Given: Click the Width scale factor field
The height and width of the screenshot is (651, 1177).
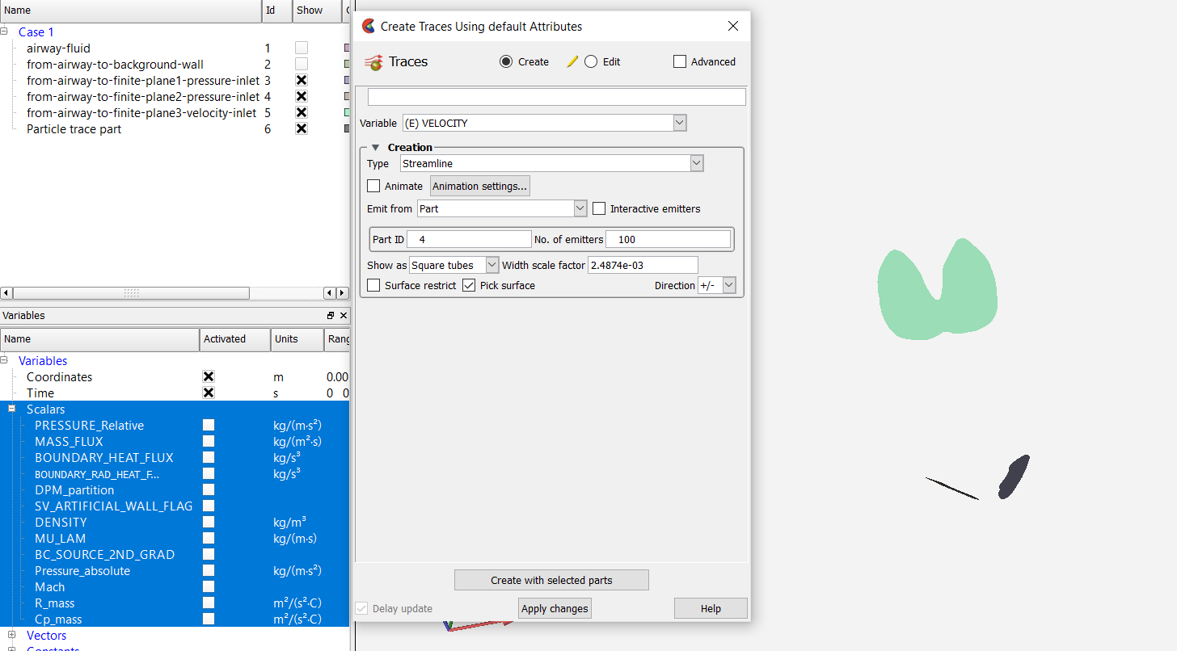Looking at the screenshot, I should click(643, 265).
